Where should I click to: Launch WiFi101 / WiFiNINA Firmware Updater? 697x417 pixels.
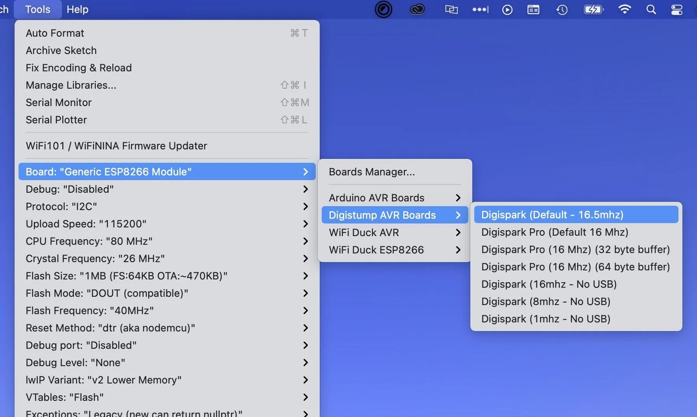pyautogui.click(x=167, y=146)
